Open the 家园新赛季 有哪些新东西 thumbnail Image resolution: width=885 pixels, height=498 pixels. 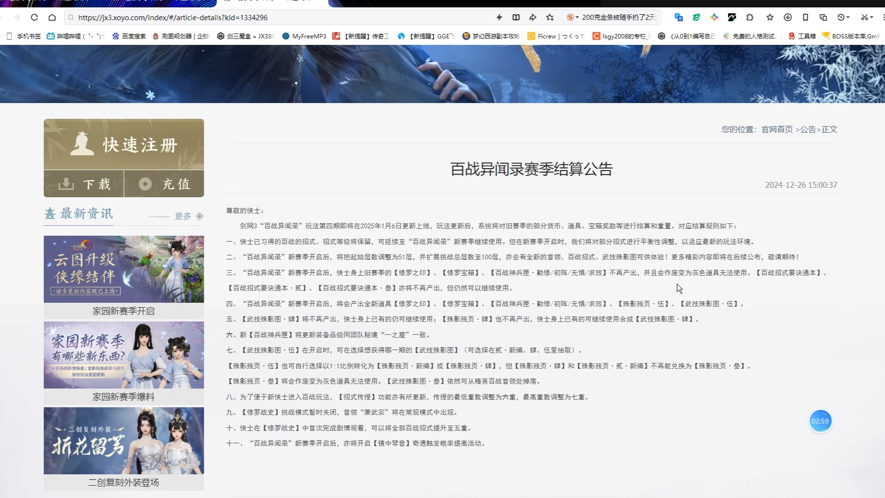pos(124,355)
